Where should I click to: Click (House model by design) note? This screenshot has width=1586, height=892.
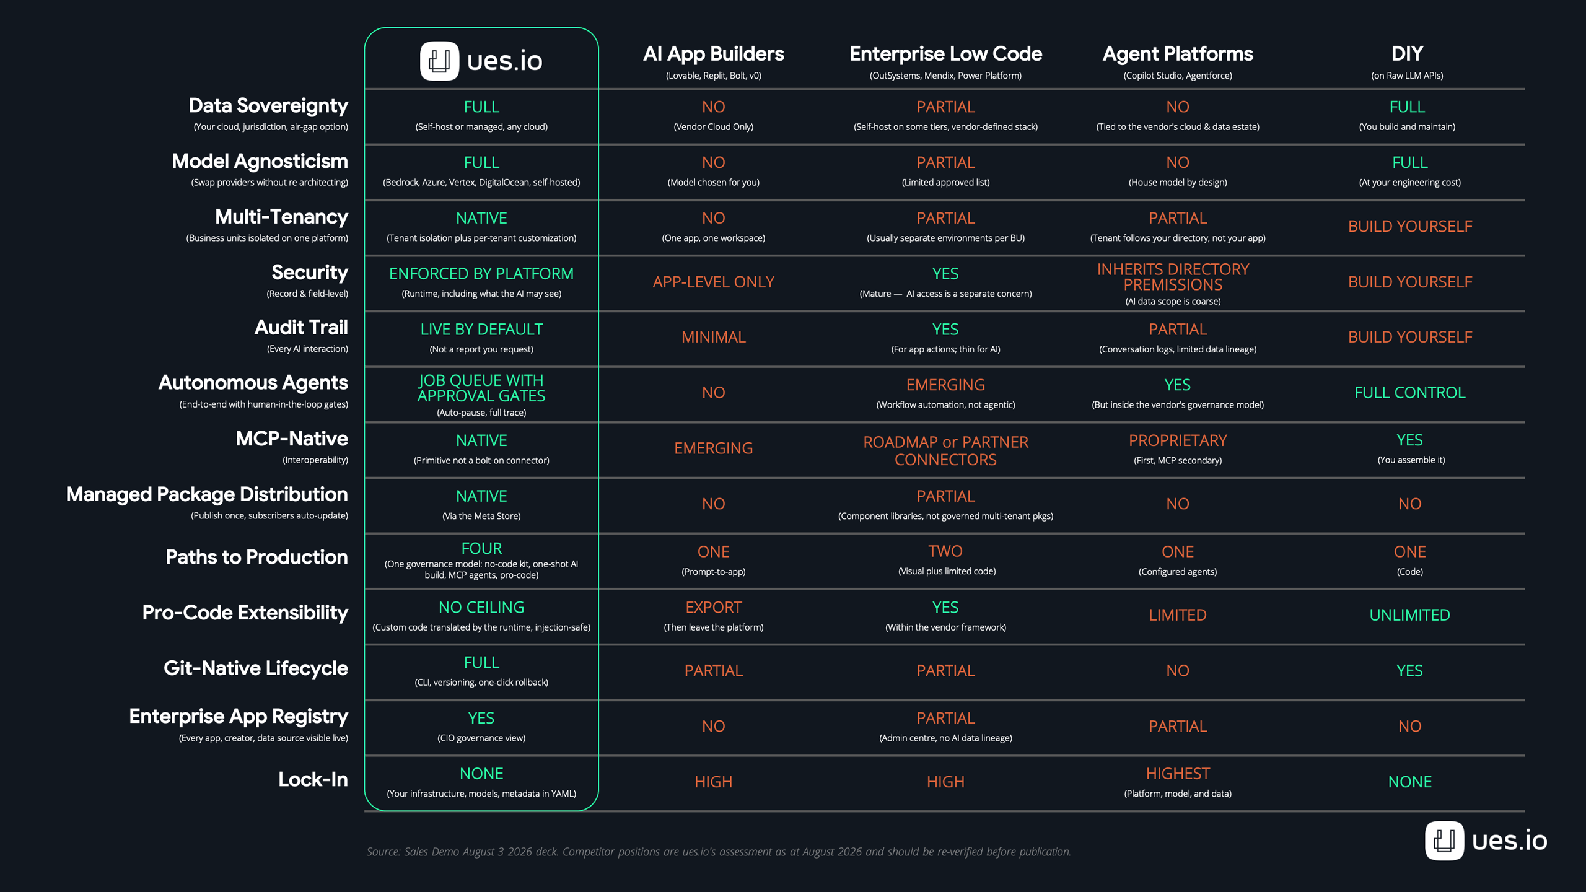click(x=1178, y=183)
